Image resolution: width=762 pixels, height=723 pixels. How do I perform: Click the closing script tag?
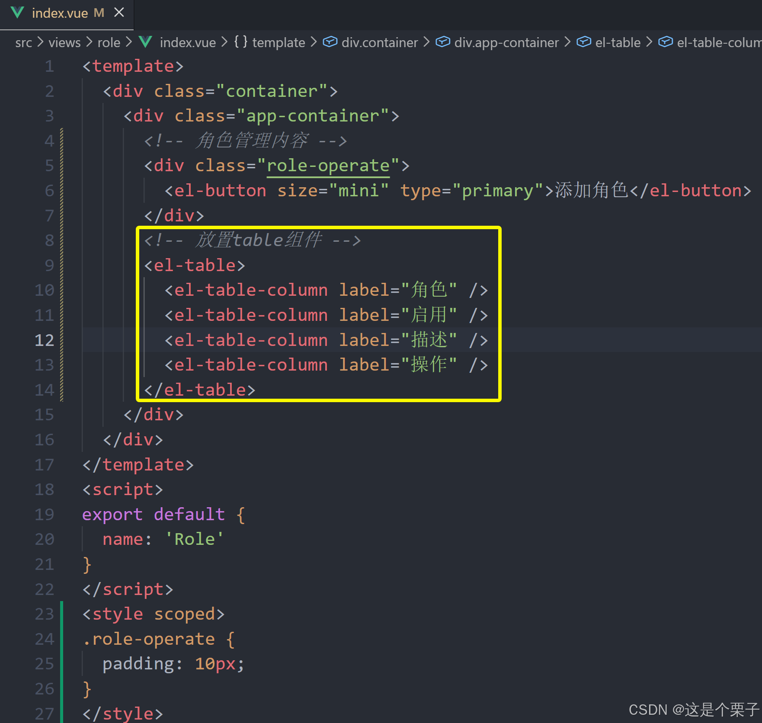[128, 589]
